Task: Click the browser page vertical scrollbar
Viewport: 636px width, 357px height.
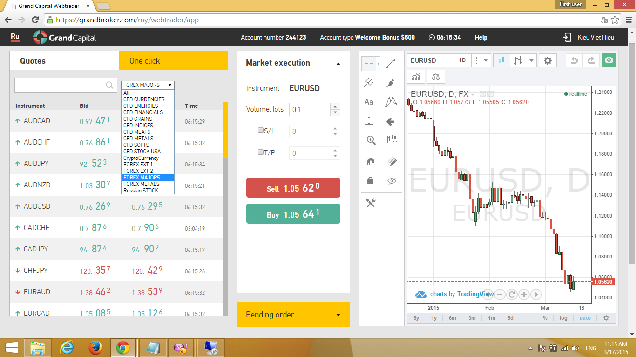Action: tap(632, 153)
